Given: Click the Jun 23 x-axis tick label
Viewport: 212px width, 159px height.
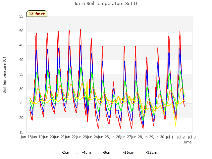Looking at the screenshot, I should pos(82,137).
